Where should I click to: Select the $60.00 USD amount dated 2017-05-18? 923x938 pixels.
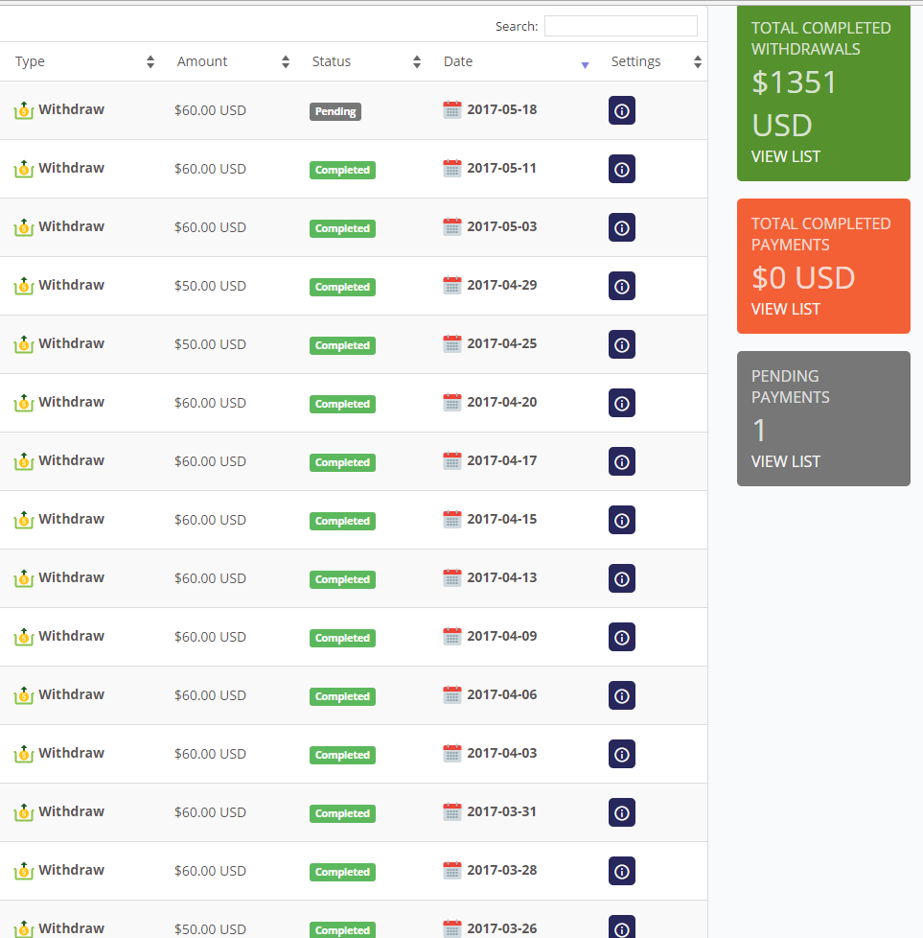(211, 110)
